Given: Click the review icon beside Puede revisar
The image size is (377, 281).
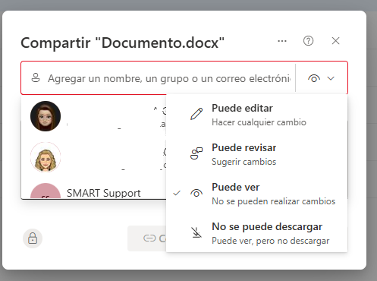Looking at the screenshot, I should (x=196, y=153).
